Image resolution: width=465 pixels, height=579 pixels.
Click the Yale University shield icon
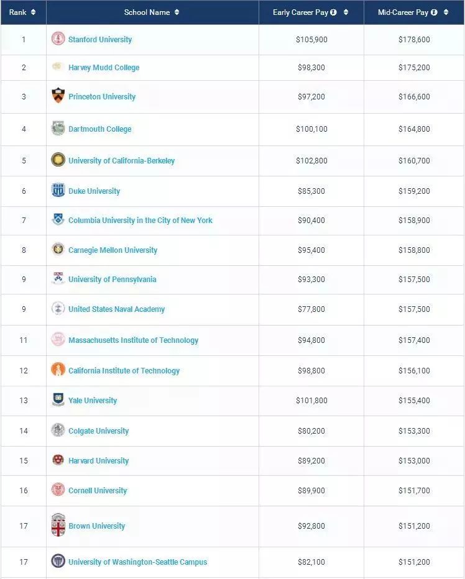pyautogui.click(x=58, y=399)
